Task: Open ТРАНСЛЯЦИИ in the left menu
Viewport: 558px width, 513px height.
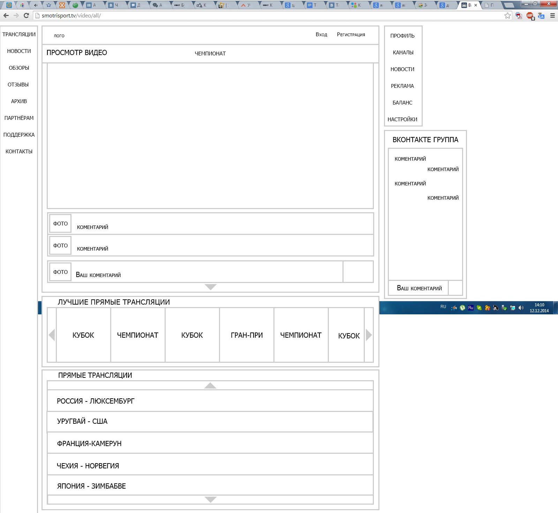Action: pyautogui.click(x=19, y=35)
